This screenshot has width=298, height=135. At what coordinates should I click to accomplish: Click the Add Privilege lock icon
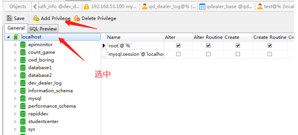click(36, 18)
